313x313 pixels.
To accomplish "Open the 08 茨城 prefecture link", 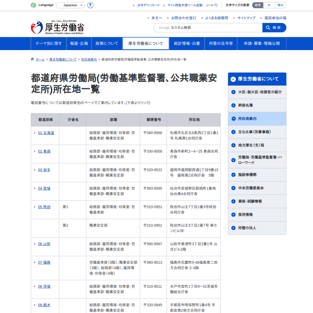I will click(44, 287).
